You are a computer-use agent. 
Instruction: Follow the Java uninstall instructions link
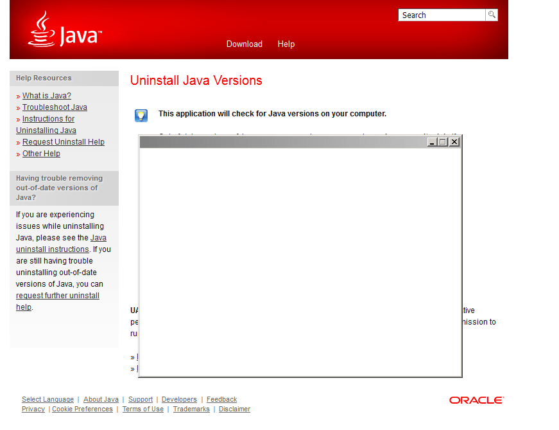pos(62,243)
